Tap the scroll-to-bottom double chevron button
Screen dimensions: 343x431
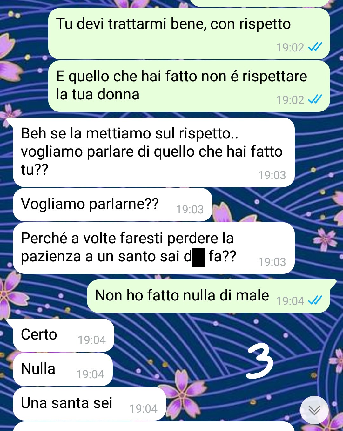314,410
